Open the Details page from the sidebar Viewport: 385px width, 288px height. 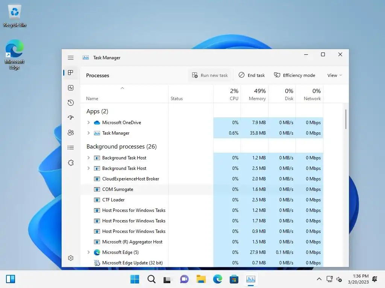(x=71, y=148)
